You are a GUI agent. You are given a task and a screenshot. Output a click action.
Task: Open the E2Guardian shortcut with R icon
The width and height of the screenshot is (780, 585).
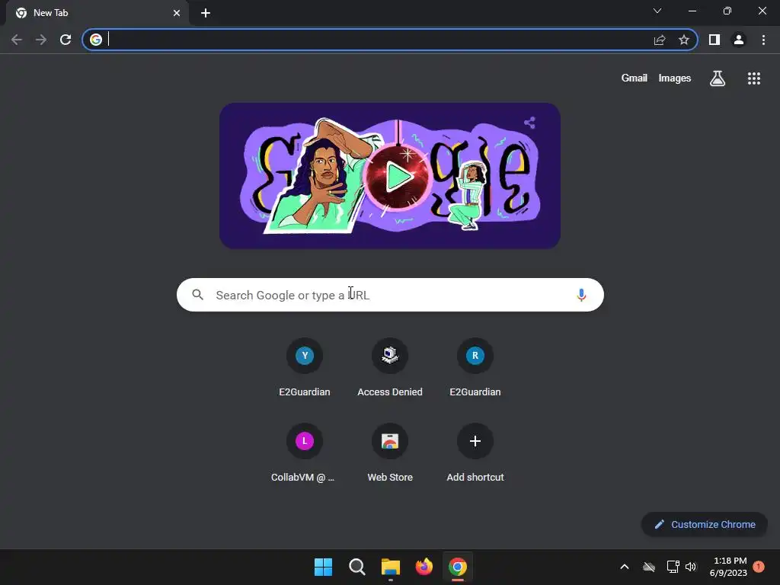click(x=475, y=368)
